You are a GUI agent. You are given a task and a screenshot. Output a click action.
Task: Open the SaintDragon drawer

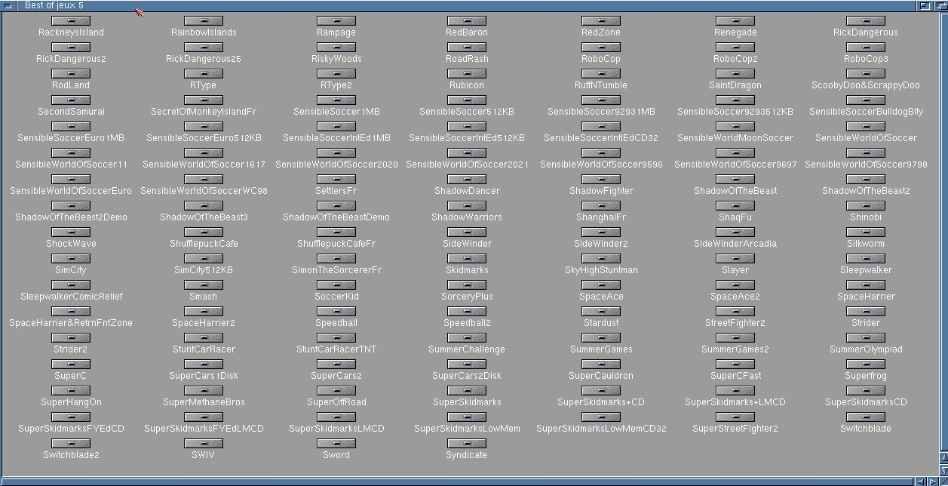point(735,74)
